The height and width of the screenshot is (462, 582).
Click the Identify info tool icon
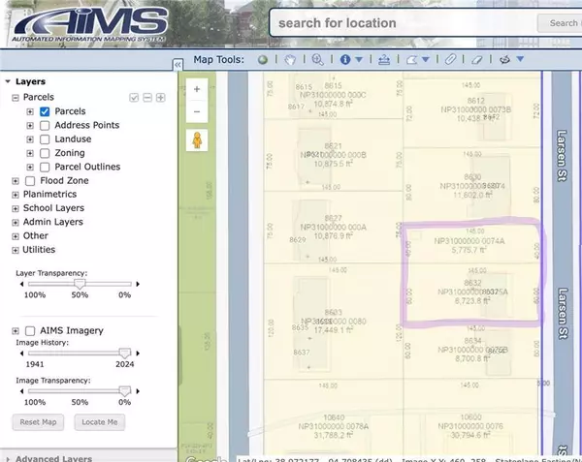344,59
